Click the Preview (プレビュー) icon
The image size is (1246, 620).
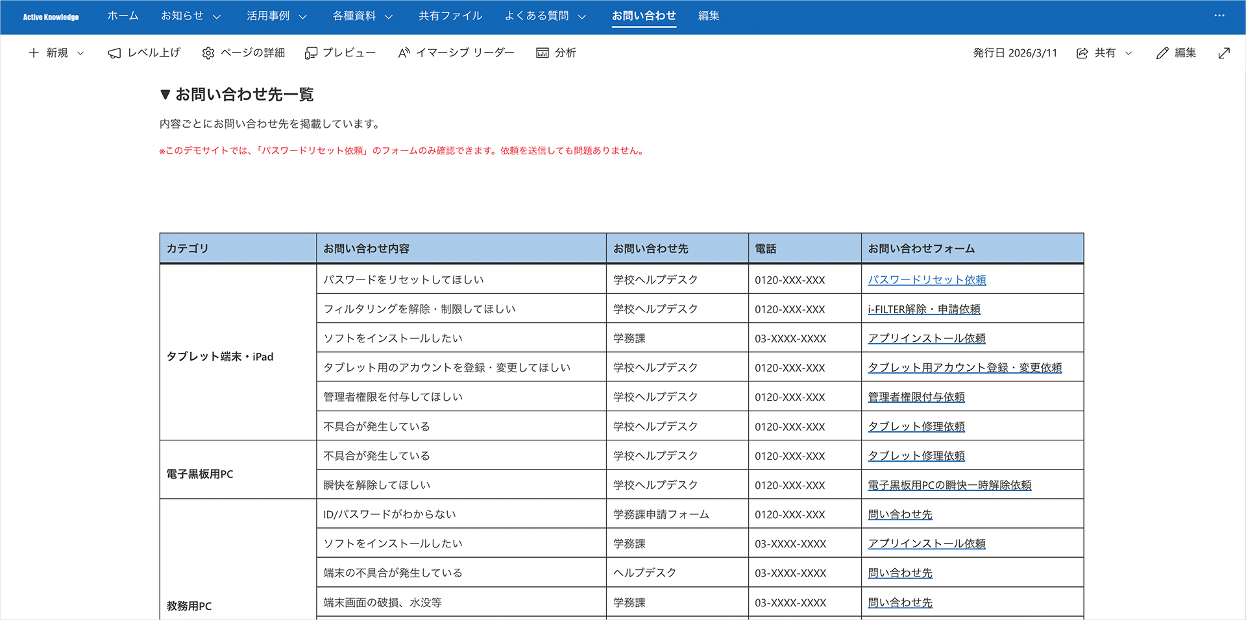click(311, 53)
